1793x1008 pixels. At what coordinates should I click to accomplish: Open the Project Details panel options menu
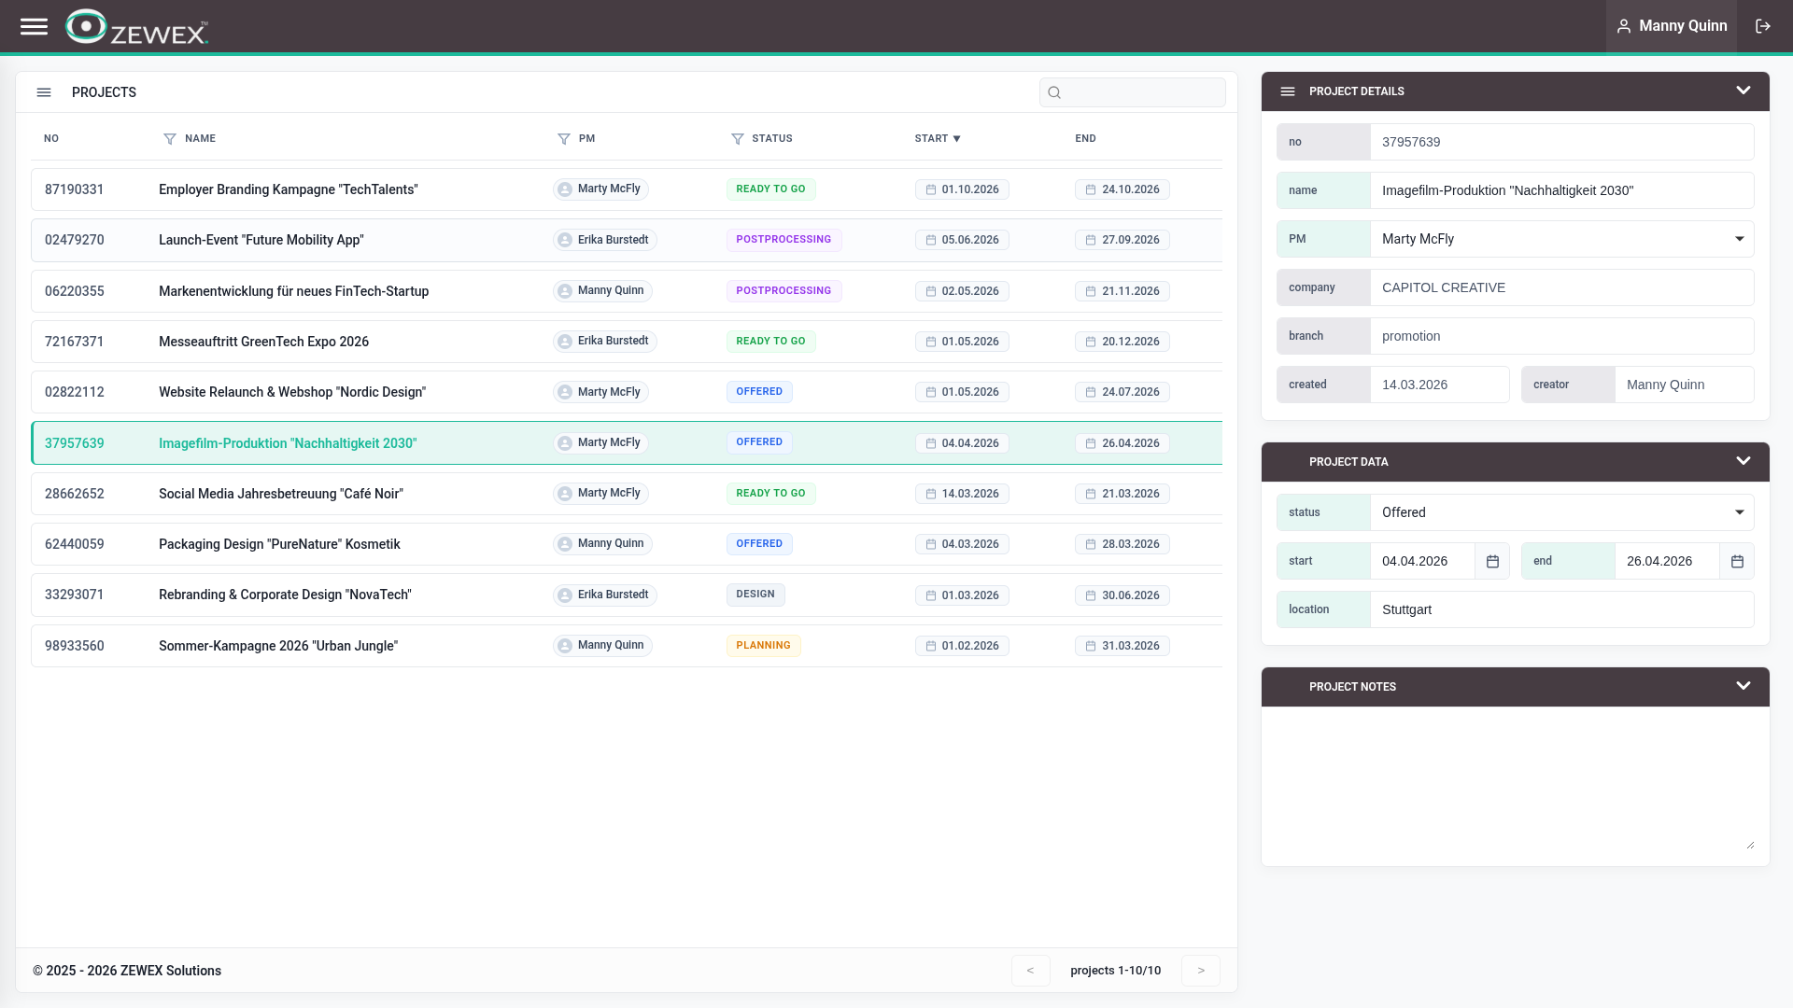coord(1288,91)
